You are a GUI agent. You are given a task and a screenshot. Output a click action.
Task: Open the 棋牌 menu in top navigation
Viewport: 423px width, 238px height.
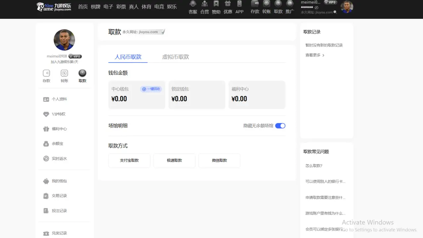[x=96, y=7]
